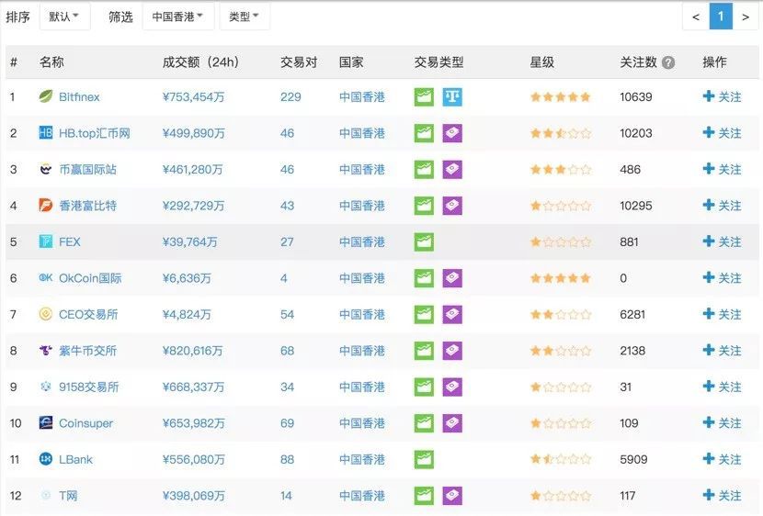Click the 币赢国际站 logo icon
Image resolution: width=763 pixels, height=516 pixels.
click(x=46, y=169)
